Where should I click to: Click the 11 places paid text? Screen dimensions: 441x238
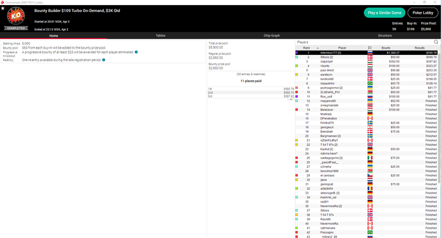click(251, 81)
